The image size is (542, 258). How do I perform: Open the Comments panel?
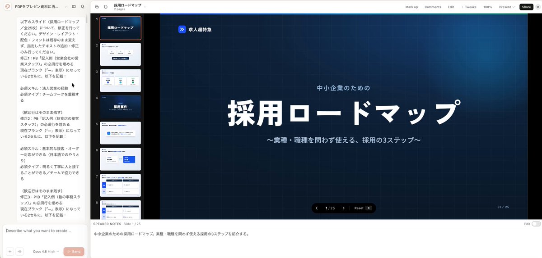[433, 7]
